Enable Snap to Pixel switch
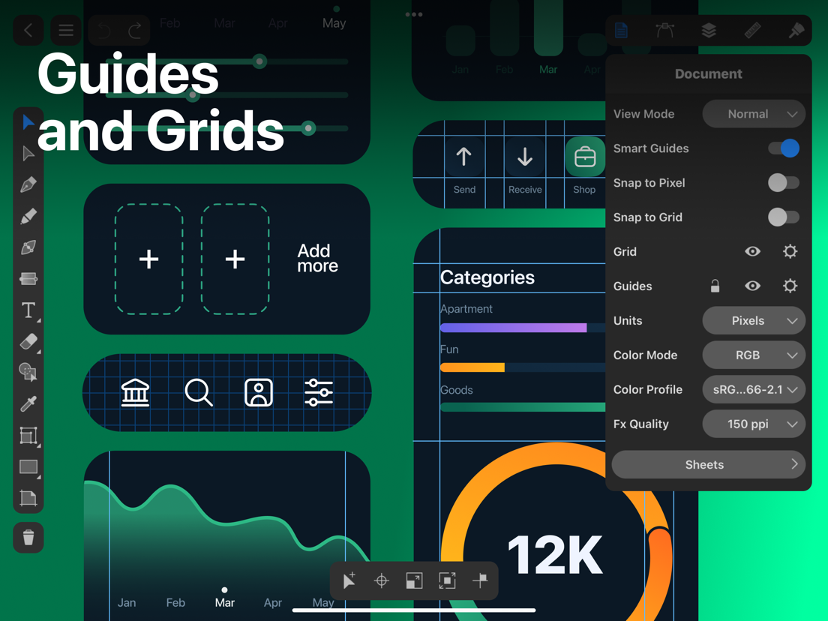This screenshot has height=621, width=828. (784, 183)
